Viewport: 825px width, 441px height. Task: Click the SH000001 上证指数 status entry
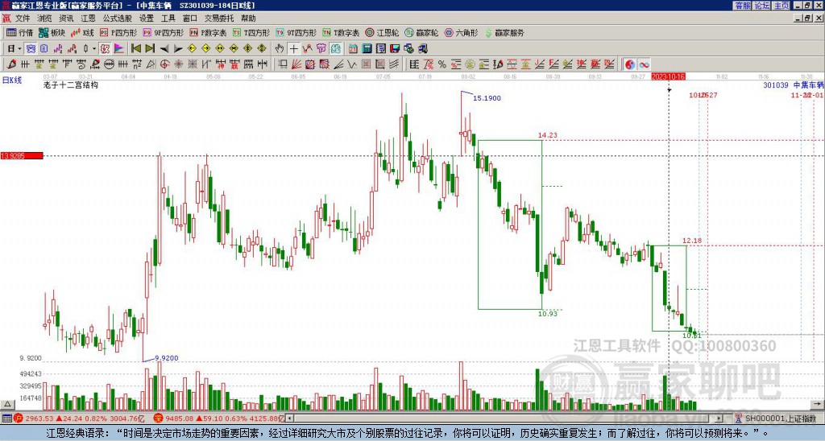[780, 418]
